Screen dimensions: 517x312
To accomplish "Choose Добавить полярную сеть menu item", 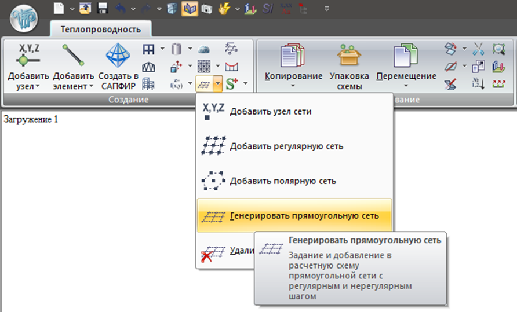I will coord(294,181).
